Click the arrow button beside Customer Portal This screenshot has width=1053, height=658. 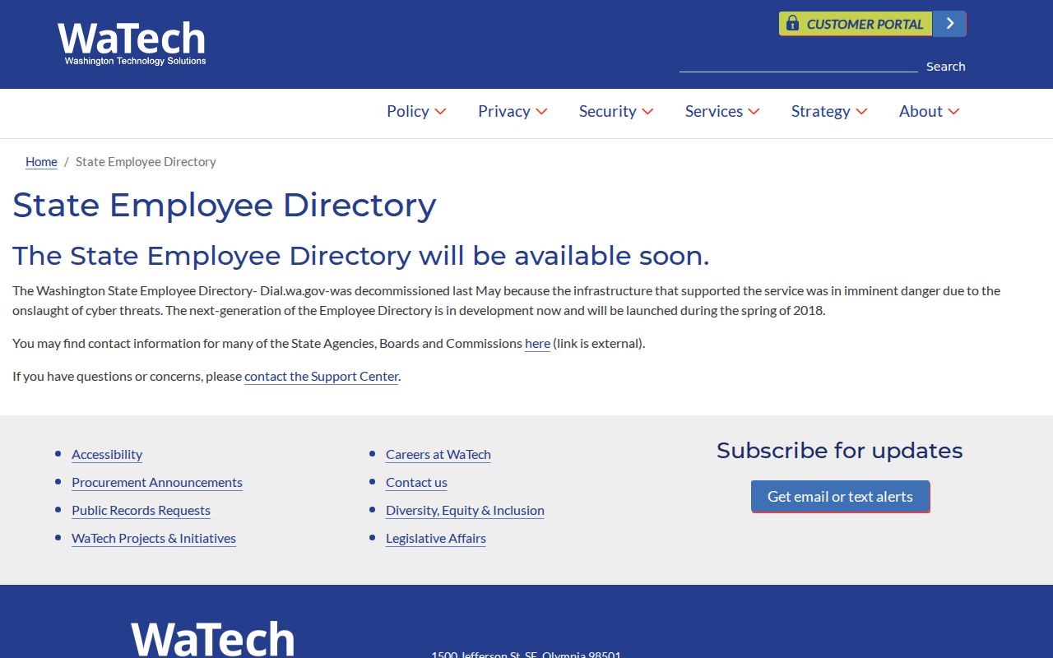tap(949, 24)
